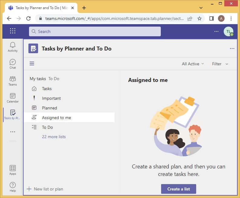The height and width of the screenshot is (198, 240).
Task: Open a new browser tab
Action: tap(84, 8)
